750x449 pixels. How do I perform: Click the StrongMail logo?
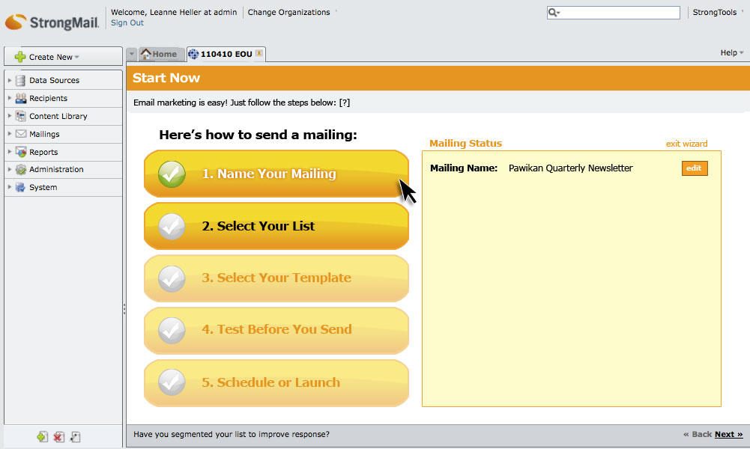[51, 22]
